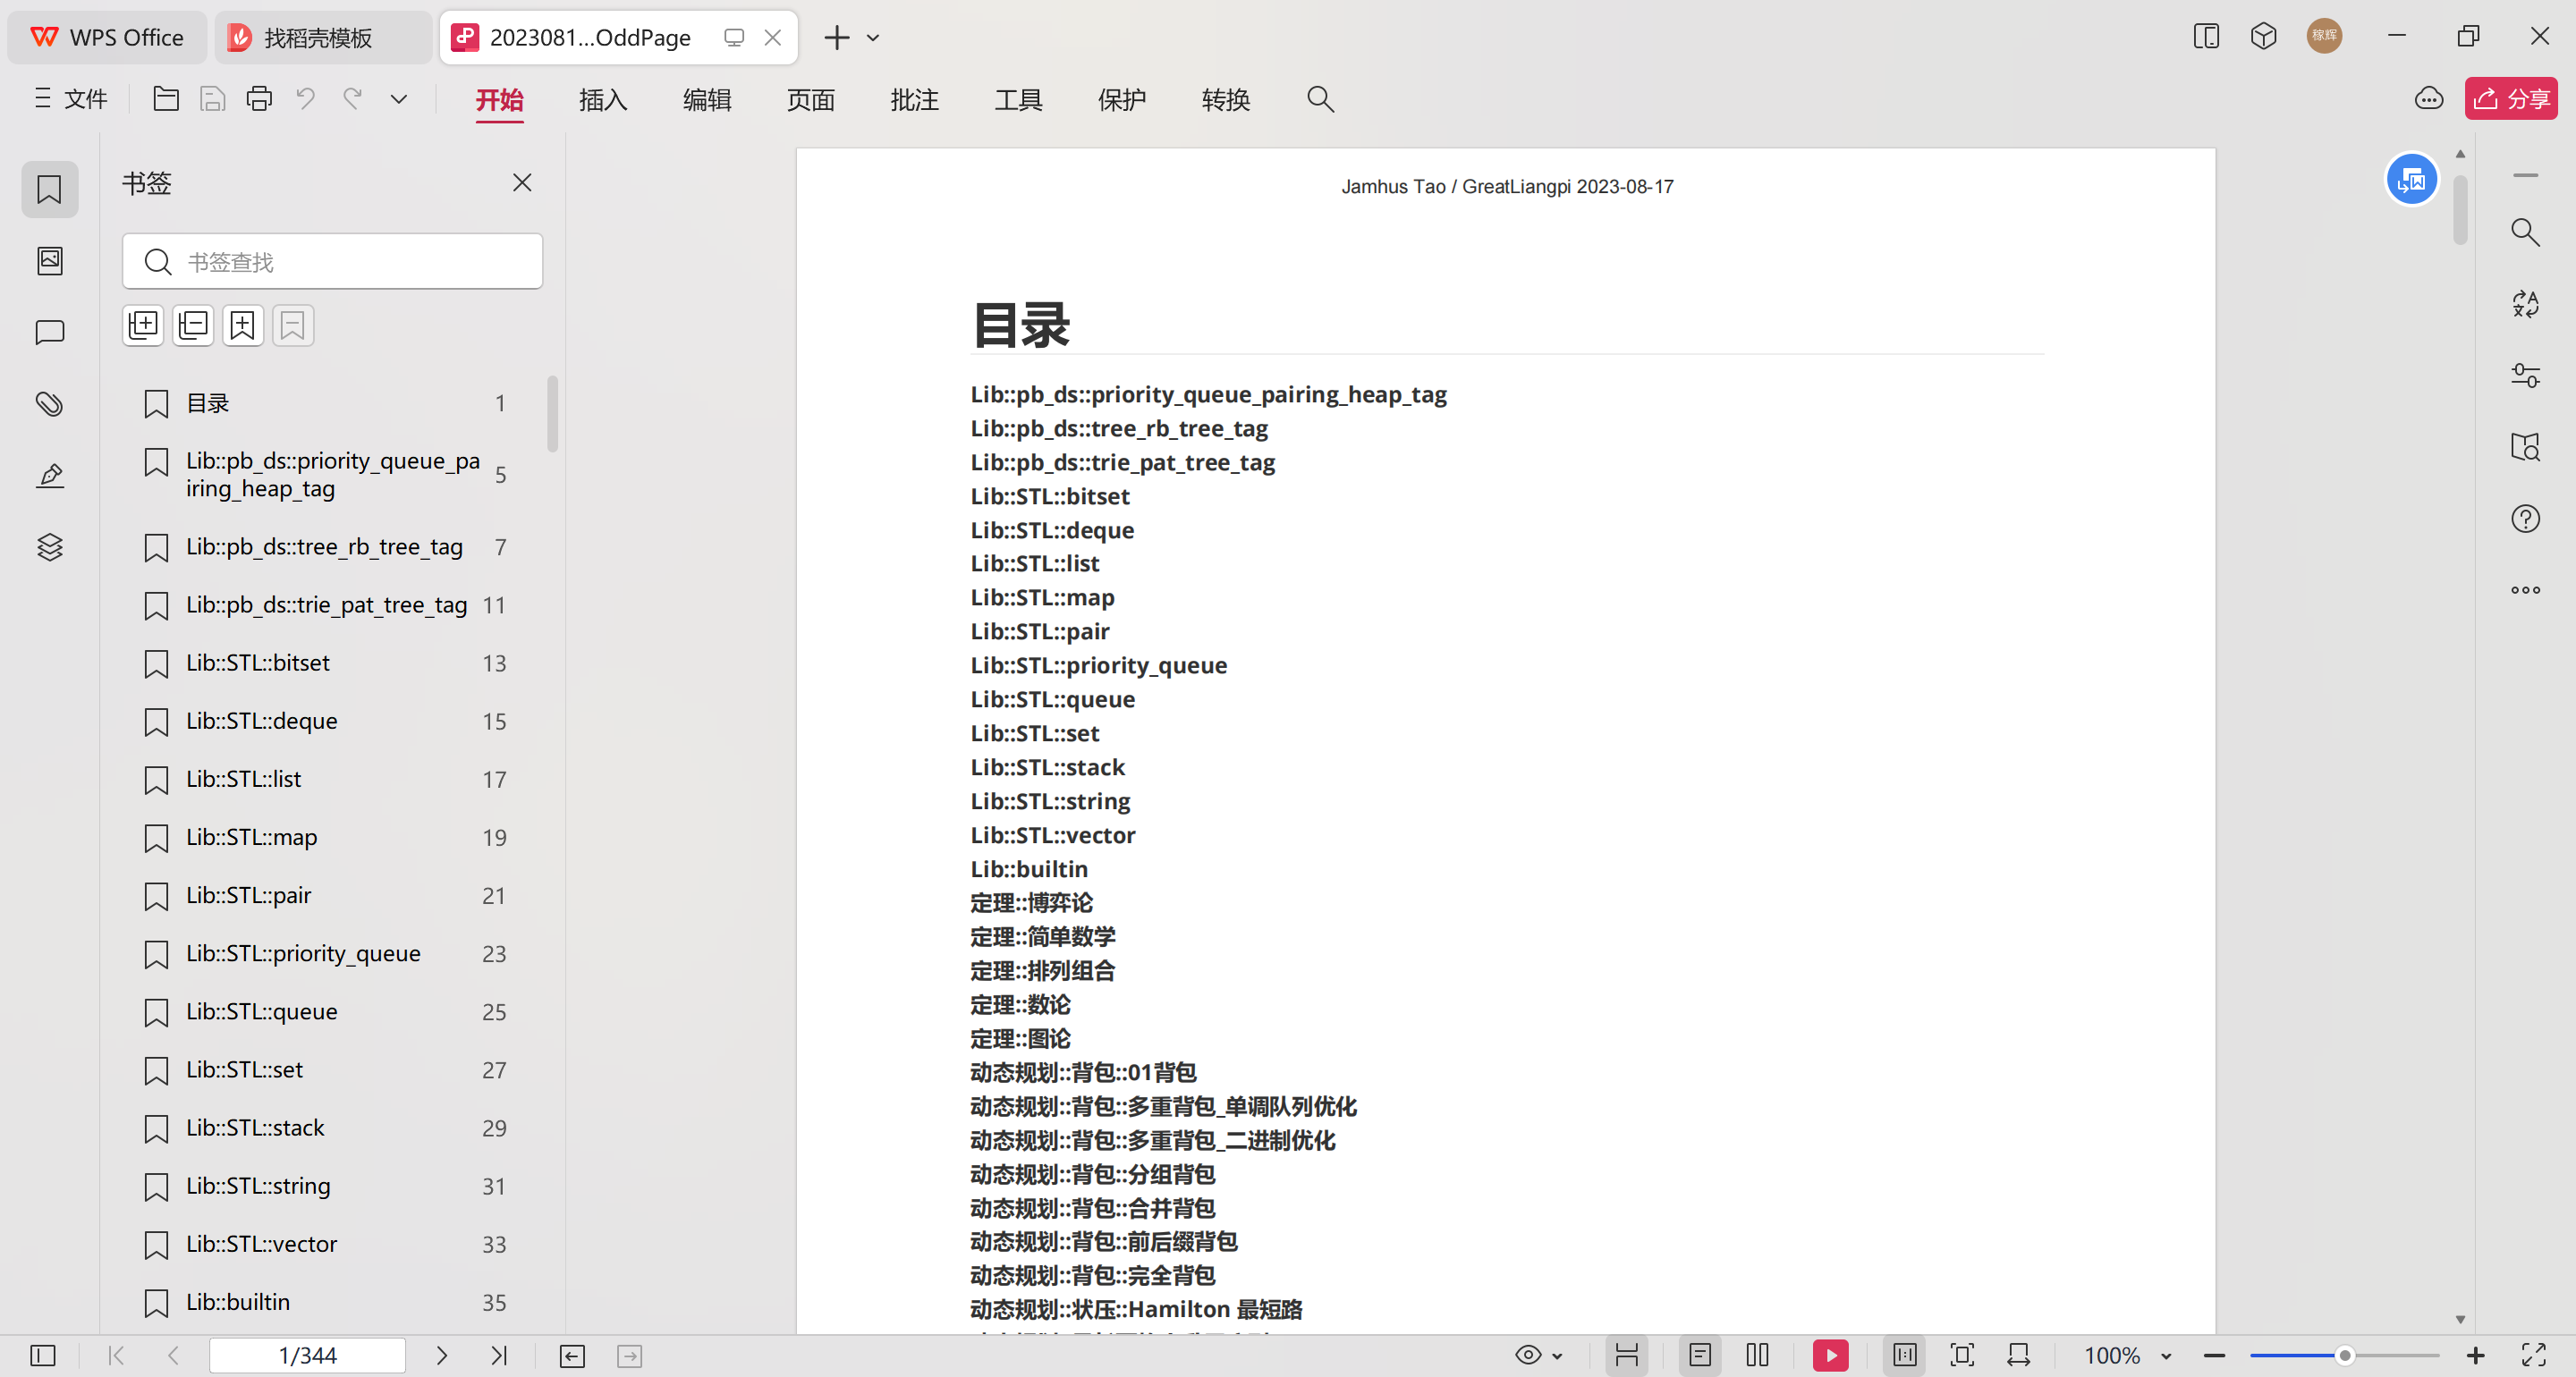2576x1377 pixels.
Task: Click the Lib::STL::vector contents link
Action: tap(1052, 835)
